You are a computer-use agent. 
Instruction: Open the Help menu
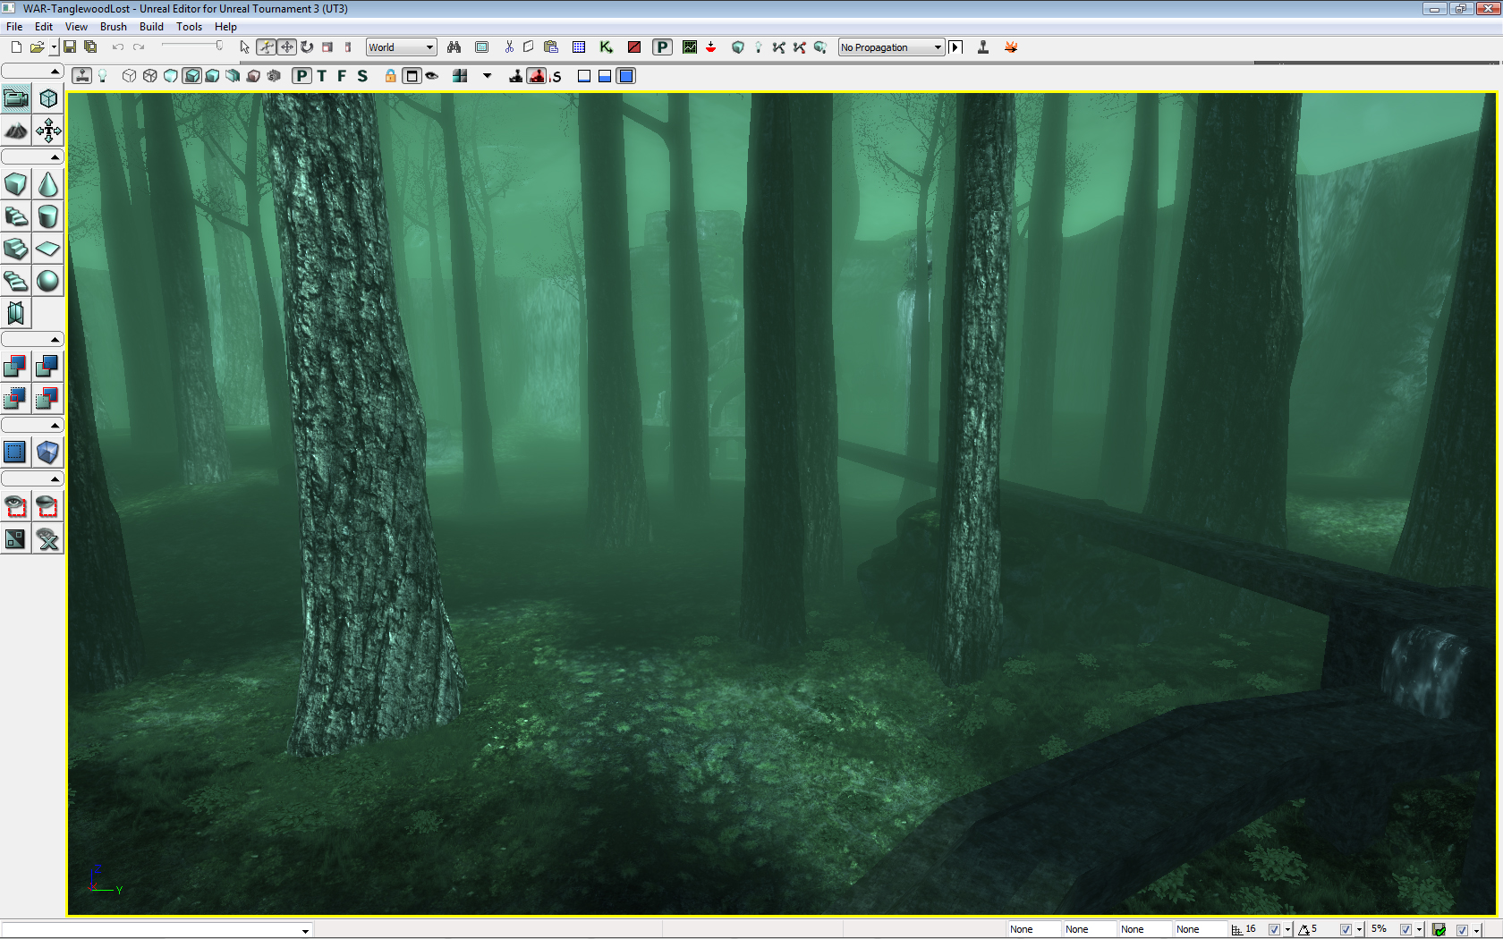[225, 27]
